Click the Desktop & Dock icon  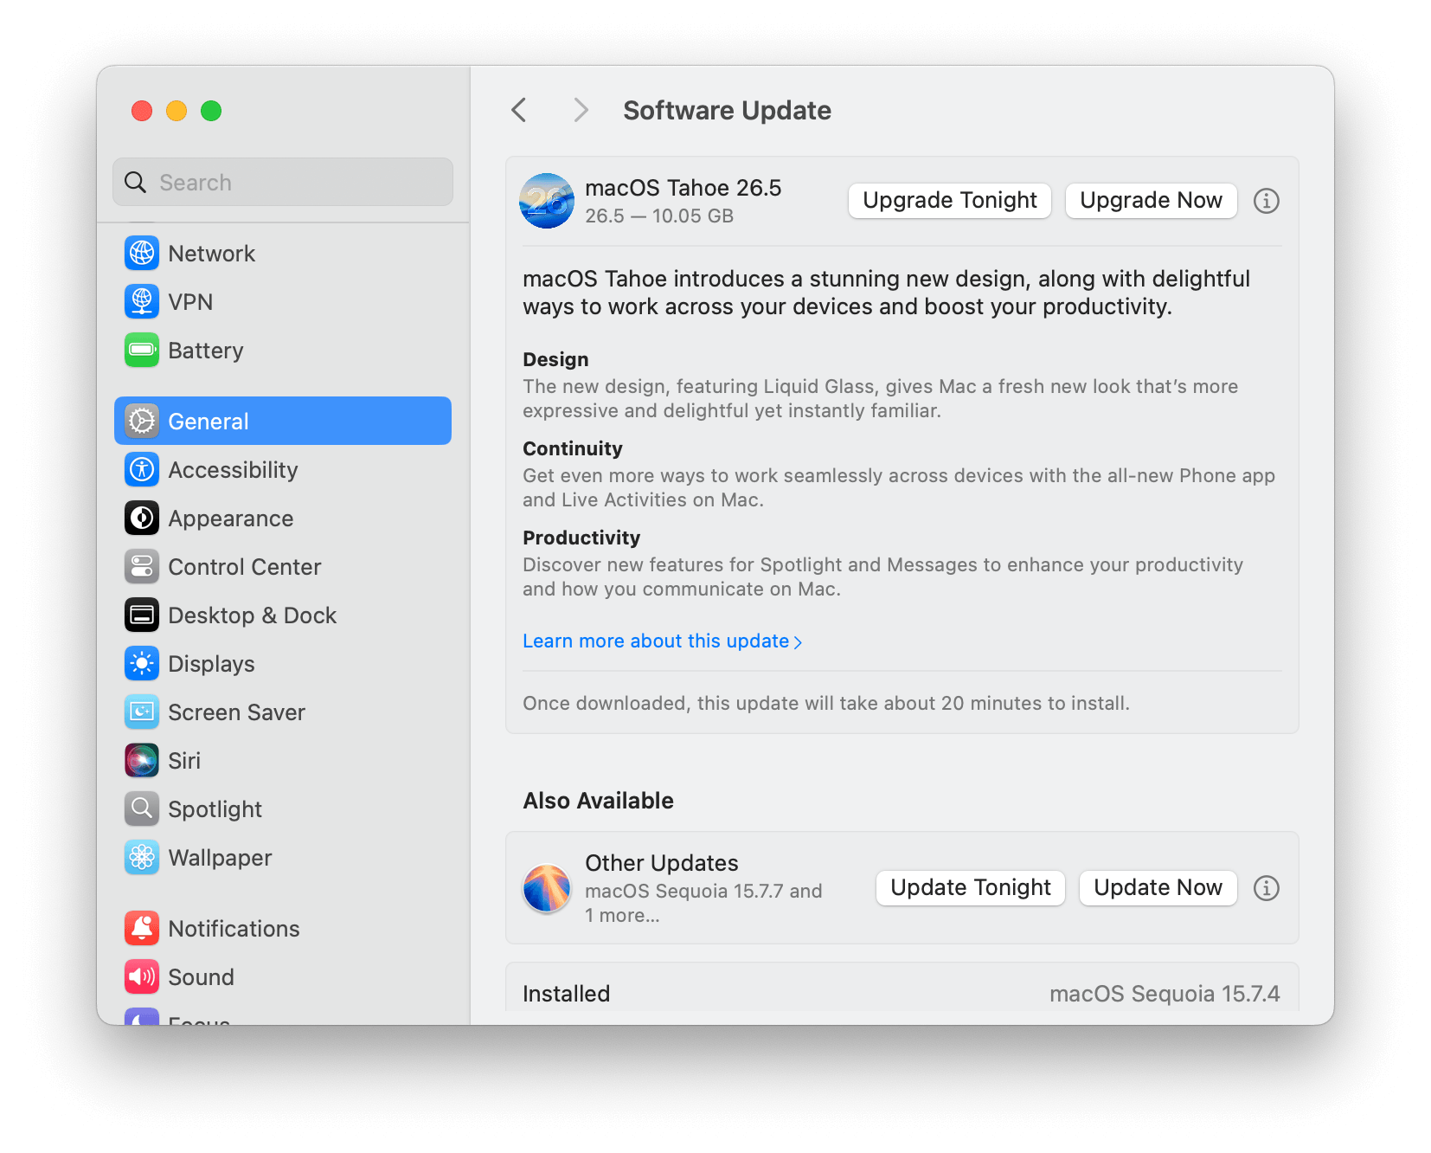pyautogui.click(x=142, y=615)
